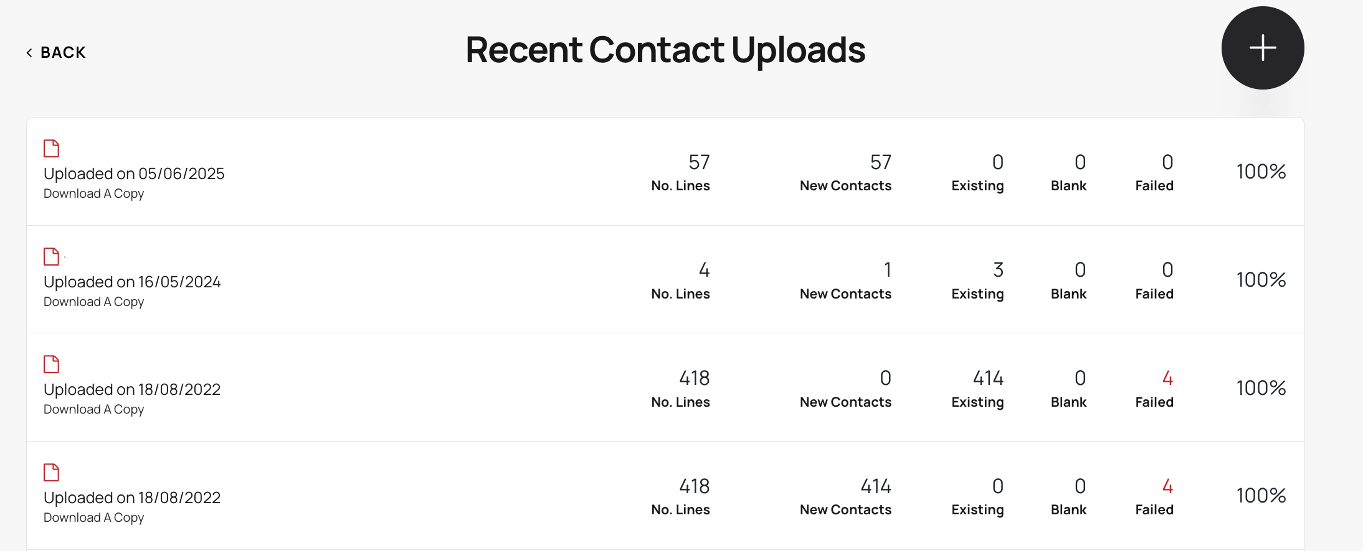The height and width of the screenshot is (551, 1363).
Task: Click file icon of upload with 414 existing
Action: pos(51,364)
